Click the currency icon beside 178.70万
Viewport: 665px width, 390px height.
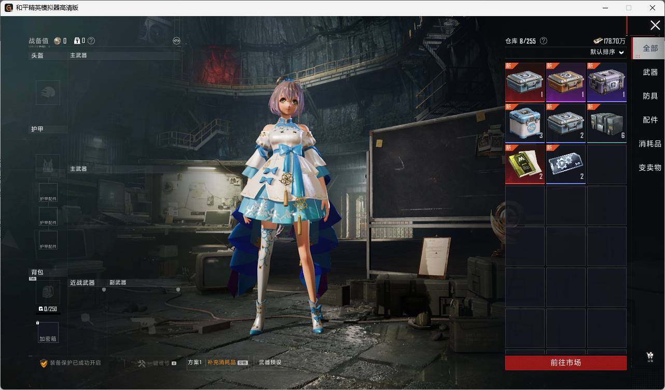[x=598, y=41]
